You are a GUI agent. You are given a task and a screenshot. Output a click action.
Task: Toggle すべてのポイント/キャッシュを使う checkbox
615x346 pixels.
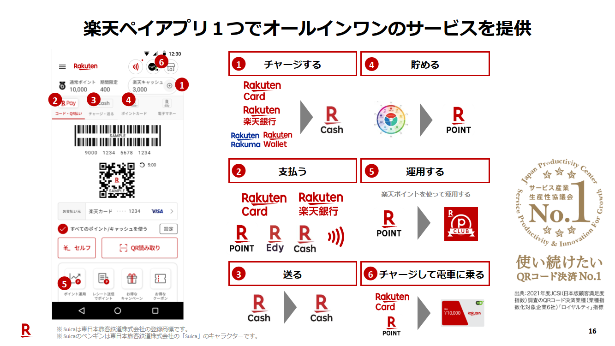point(63,229)
